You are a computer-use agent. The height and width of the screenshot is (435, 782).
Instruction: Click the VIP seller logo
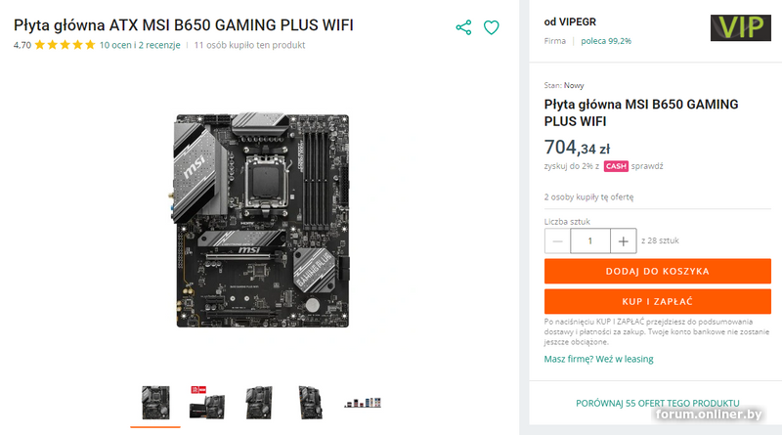point(741,28)
